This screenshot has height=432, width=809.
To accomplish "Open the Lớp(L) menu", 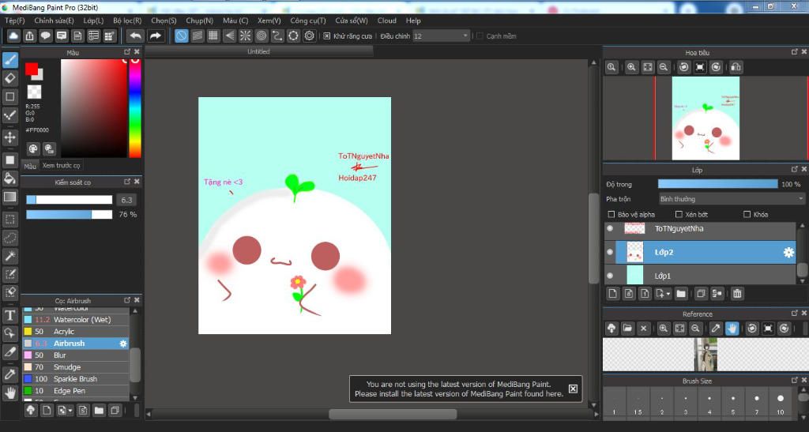I will click(93, 21).
